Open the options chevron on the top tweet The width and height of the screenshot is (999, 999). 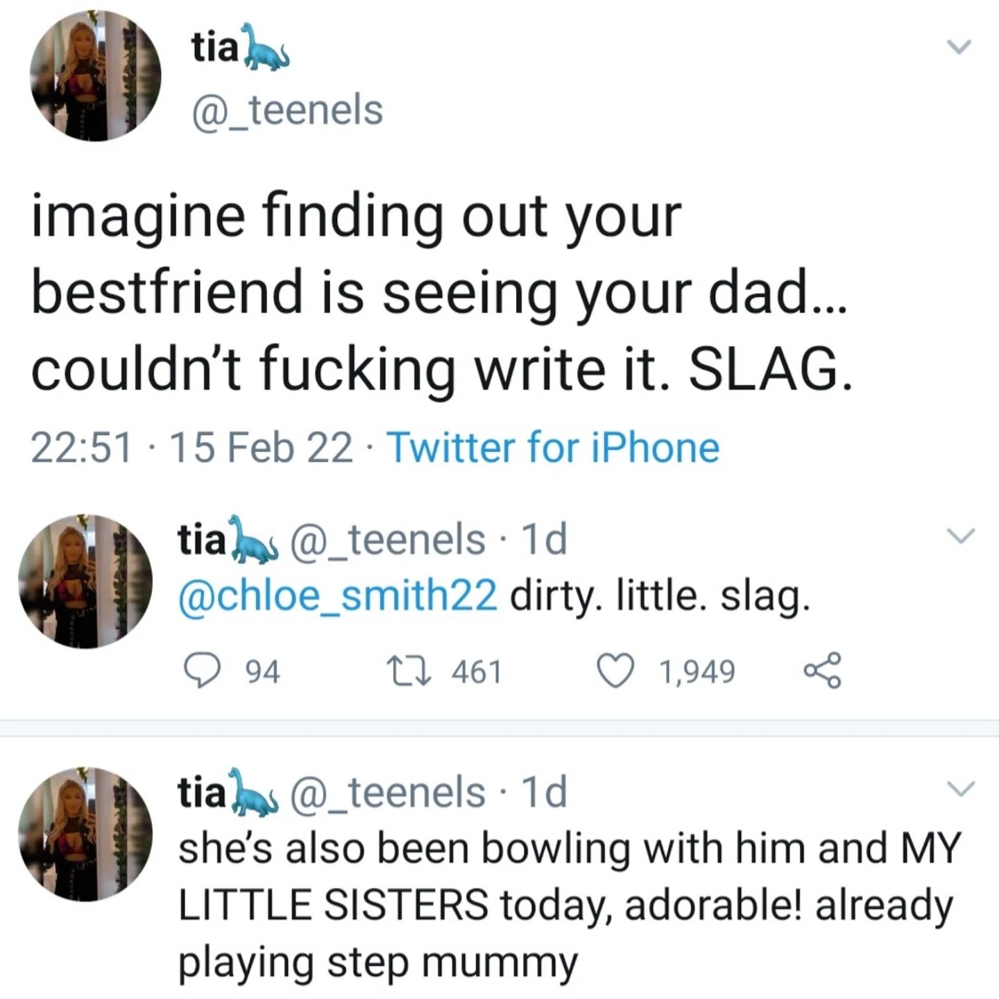(x=961, y=47)
